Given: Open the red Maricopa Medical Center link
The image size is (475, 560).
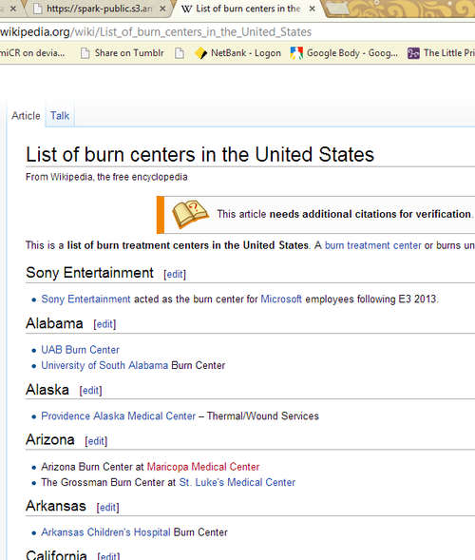Looking at the screenshot, I should point(203,467).
